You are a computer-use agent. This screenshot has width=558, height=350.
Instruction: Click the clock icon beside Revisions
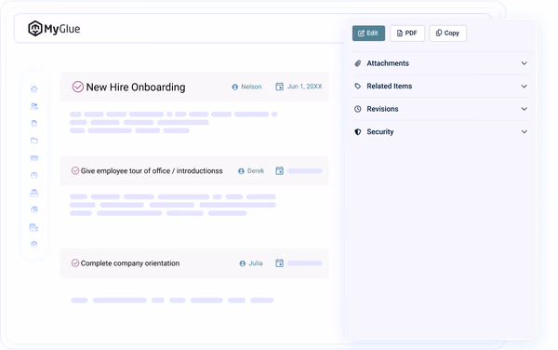click(358, 109)
